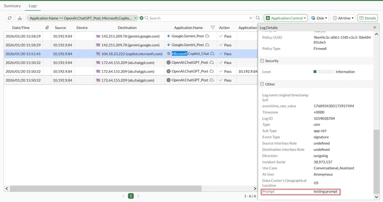Click the search magnifier button

coord(258,18)
